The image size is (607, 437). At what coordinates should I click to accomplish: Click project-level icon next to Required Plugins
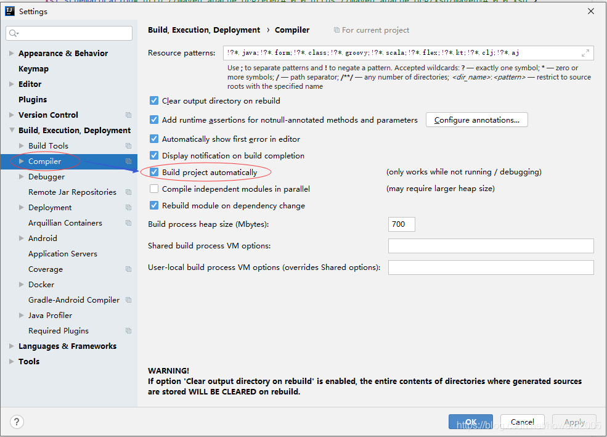(x=129, y=331)
